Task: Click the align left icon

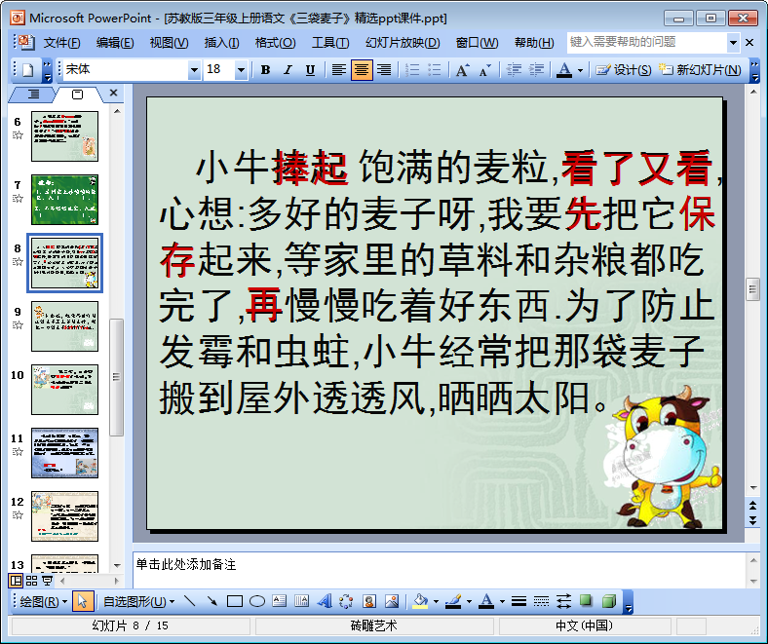Action: pyautogui.click(x=338, y=70)
